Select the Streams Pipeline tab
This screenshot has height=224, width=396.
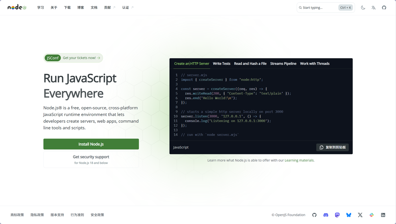(x=283, y=64)
